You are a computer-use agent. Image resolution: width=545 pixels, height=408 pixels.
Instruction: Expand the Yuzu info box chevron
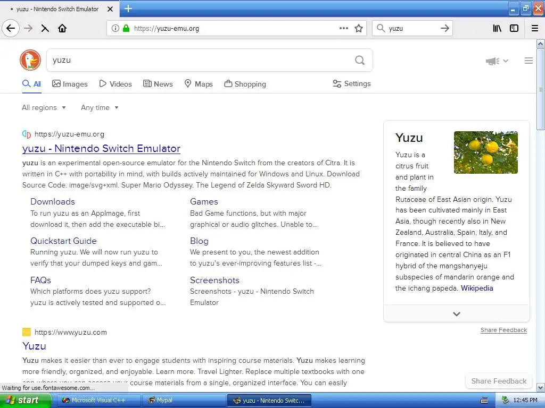tap(456, 314)
